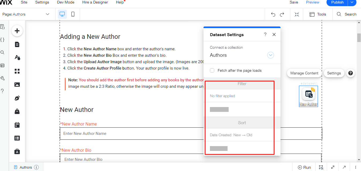Viewport: 361px width, 171px height.
Task: Close the Dataset Settings panel
Action: [x=274, y=35]
